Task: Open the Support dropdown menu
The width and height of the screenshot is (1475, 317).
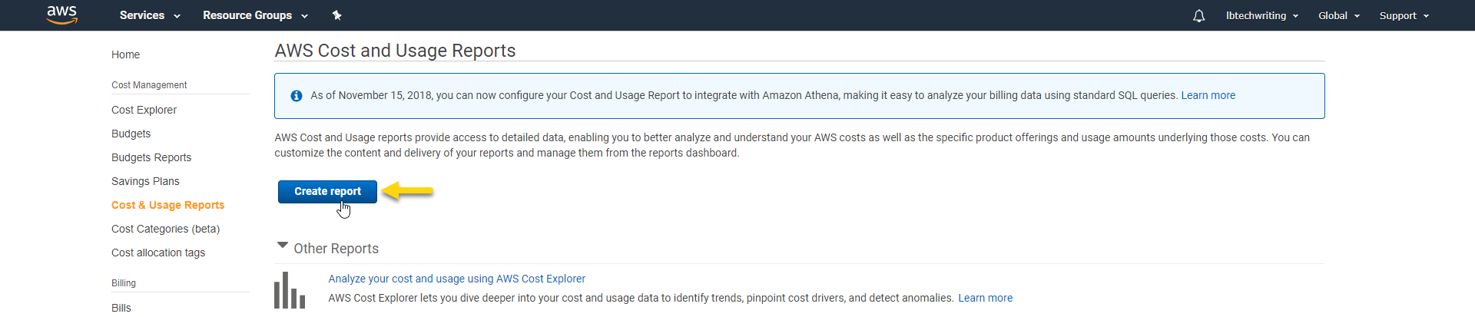Action: pos(1404,15)
